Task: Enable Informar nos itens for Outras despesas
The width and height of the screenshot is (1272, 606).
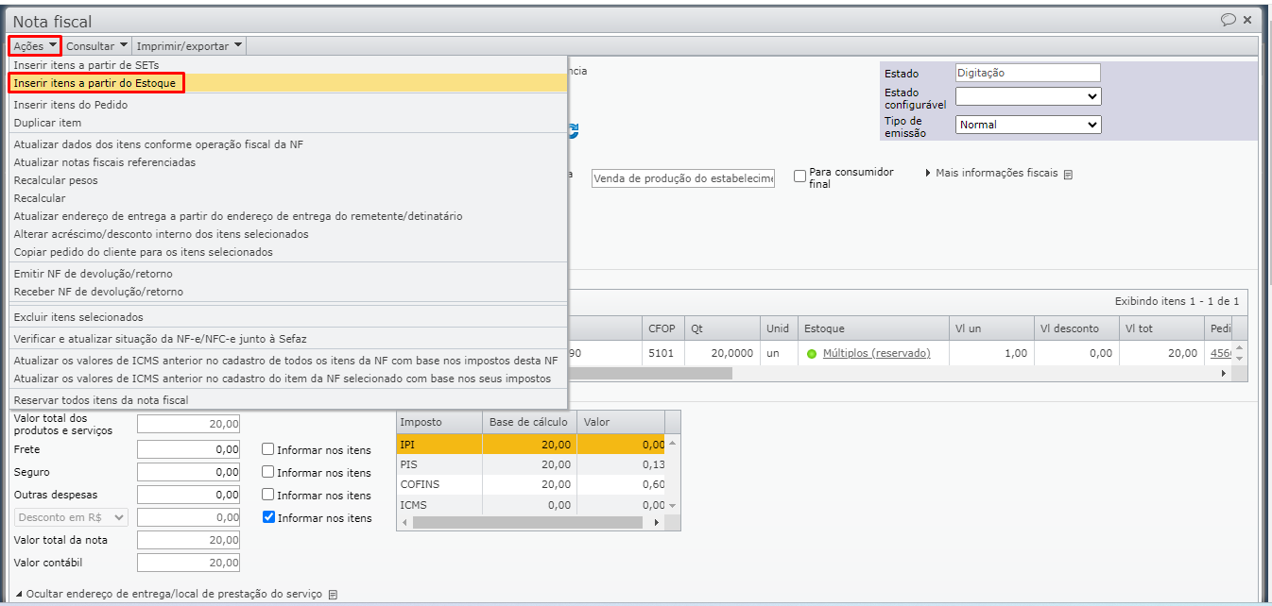Action: point(268,495)
